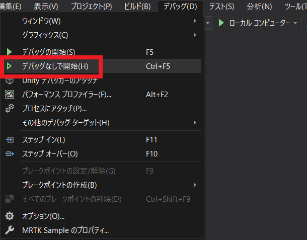The width and height of the screenshot is (307, 240).
Task: Open the 表示(V) menu
Action: pos(46,7)
